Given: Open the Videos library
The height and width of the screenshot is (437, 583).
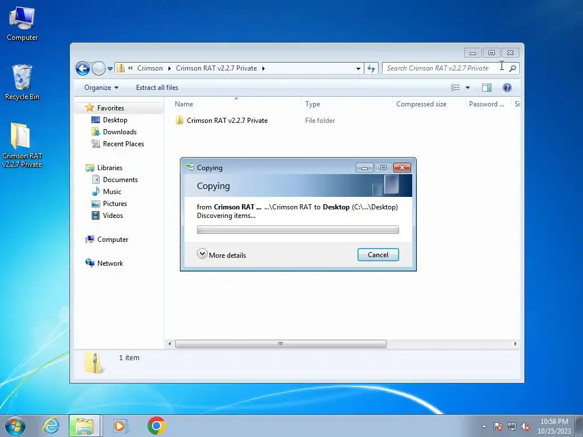Looking at the screenshot, I should point(113,216).
